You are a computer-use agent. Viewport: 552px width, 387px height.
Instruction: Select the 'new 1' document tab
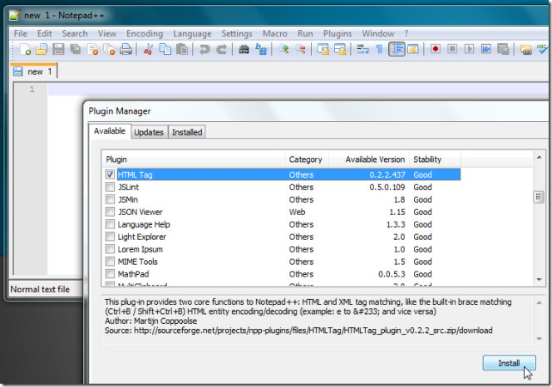[x=34, y=71]
